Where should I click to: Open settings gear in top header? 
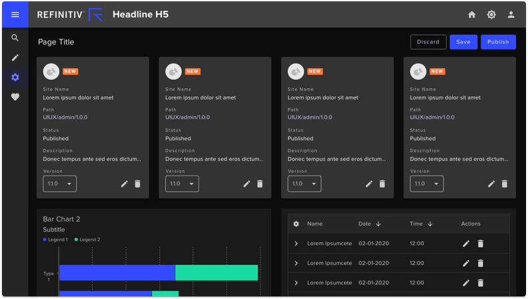point(491,15)
